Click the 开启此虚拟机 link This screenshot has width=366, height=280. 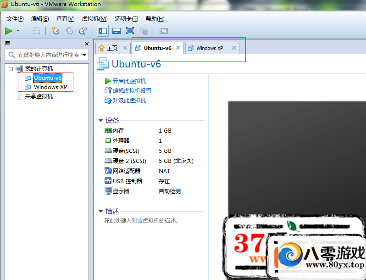[129, 81]
